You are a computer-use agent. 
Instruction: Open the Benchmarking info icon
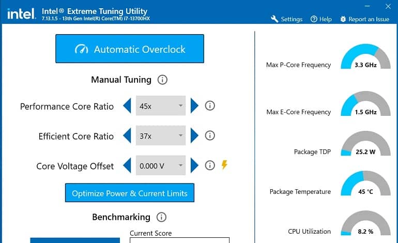161,217
